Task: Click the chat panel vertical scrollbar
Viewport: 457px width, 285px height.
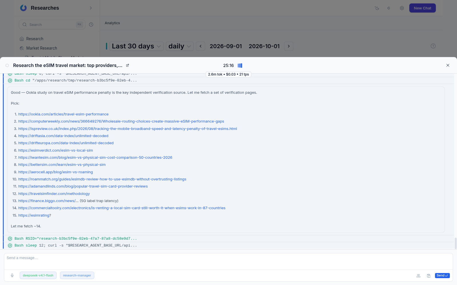Action: [x=456, y=243]
